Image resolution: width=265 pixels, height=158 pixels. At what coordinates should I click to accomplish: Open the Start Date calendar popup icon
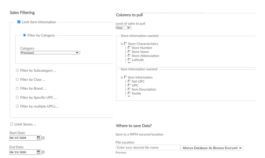tap(43, 138)
